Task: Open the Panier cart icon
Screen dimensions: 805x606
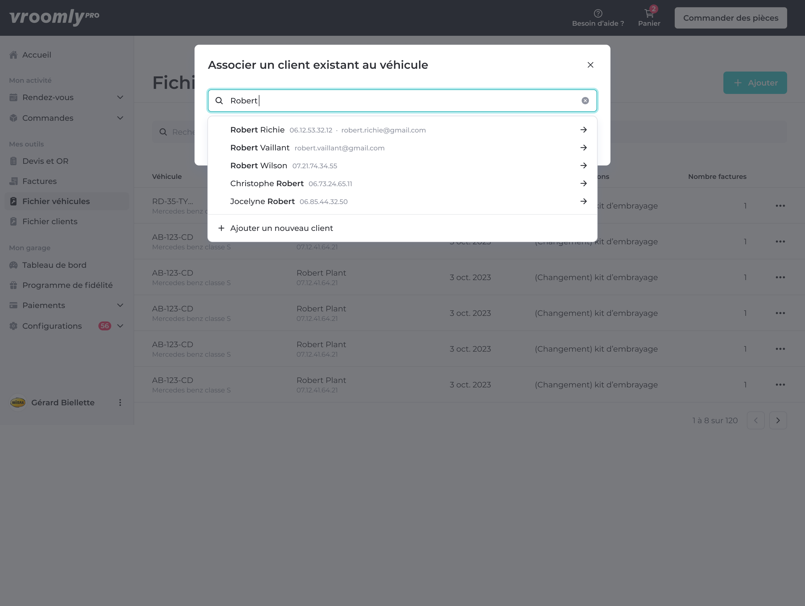Action: (x=649, y=14)
